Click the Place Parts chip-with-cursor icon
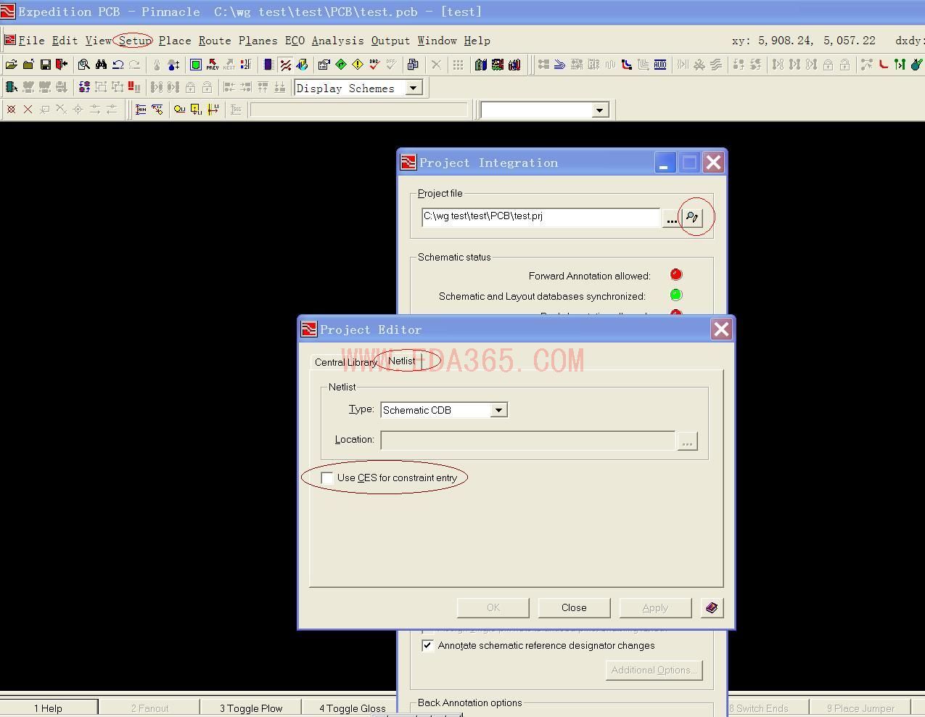 11,88
